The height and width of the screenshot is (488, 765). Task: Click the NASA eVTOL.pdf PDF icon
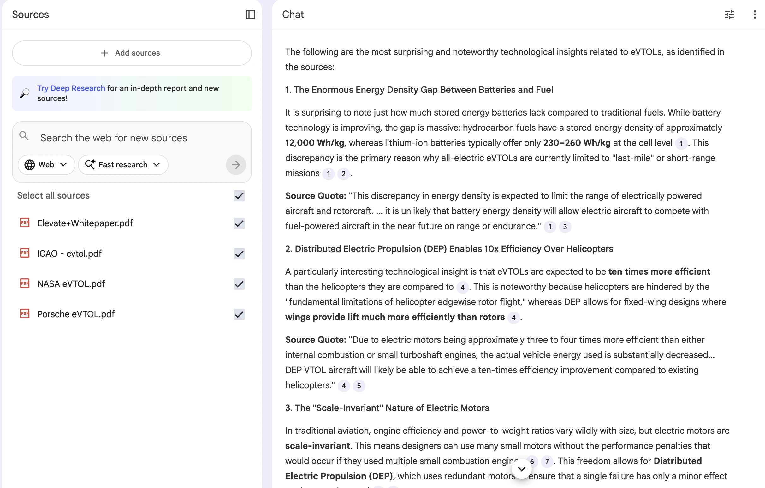25,283
